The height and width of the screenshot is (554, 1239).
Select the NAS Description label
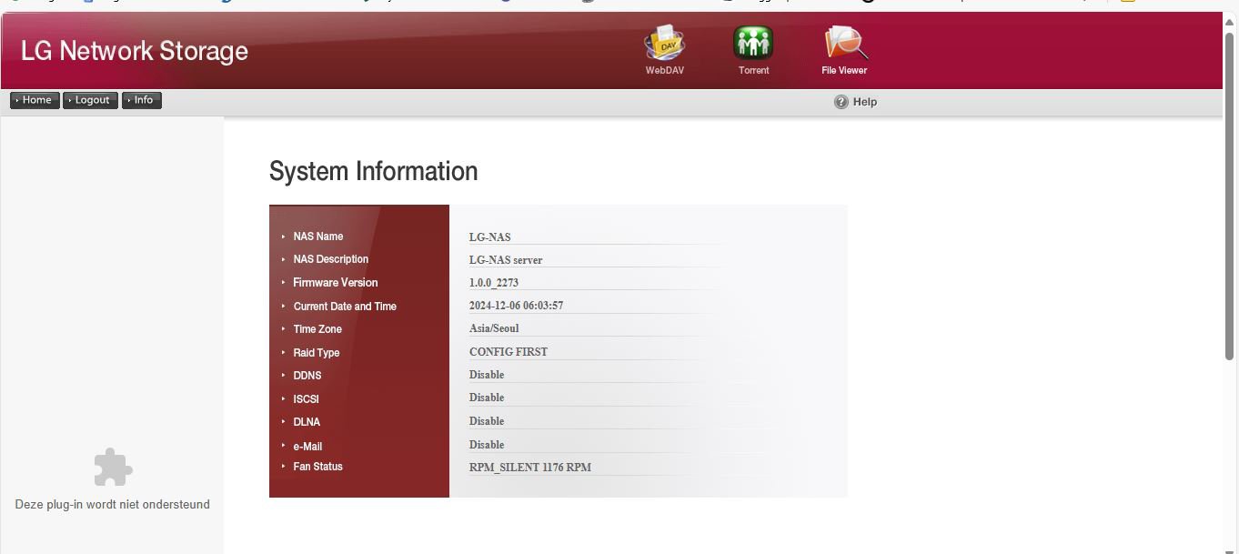point(331,259)
